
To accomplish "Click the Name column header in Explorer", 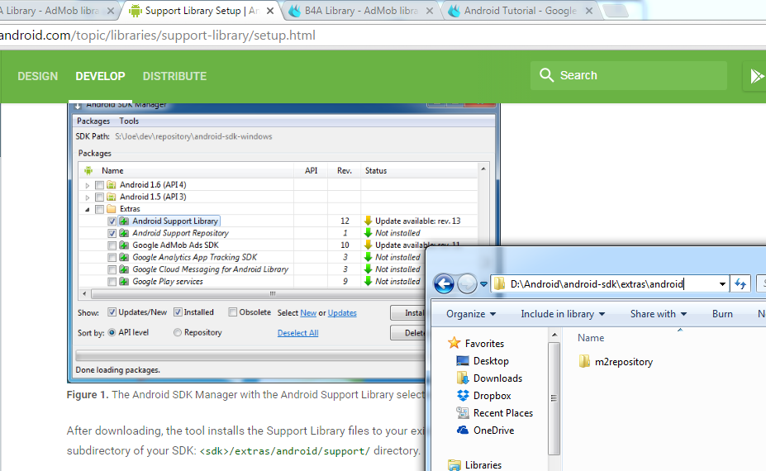I will tap(591, 338).
